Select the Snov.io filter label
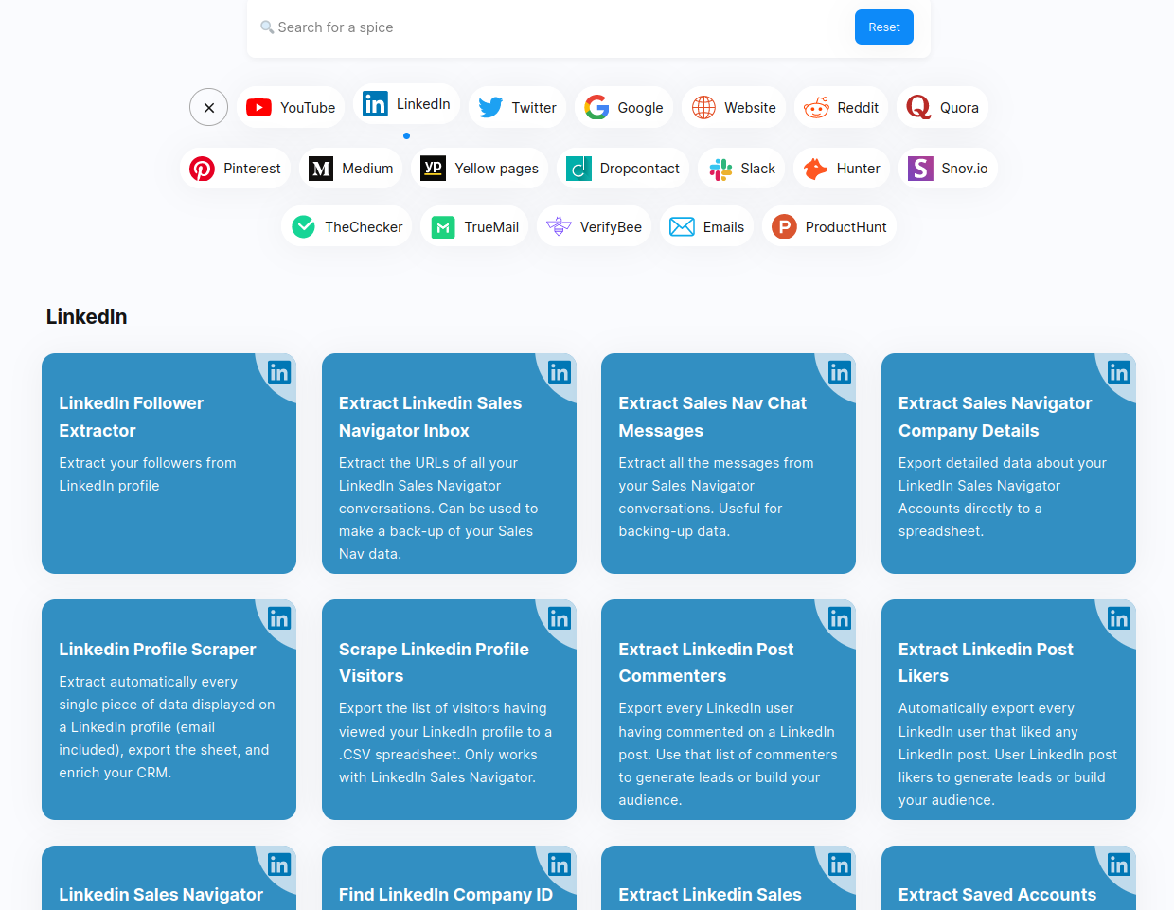 coord(965,169)
